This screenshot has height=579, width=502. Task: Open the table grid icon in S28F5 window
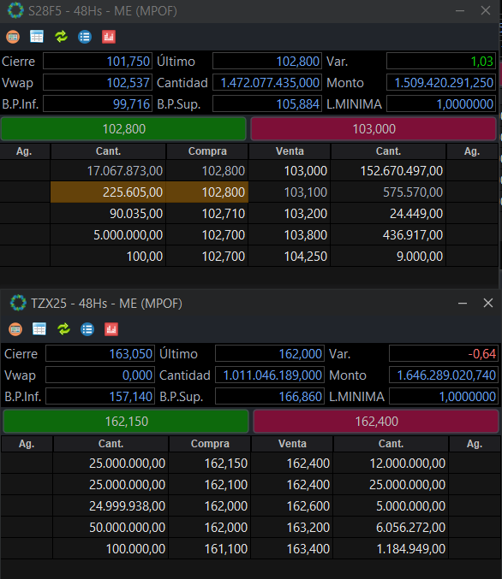[x=37, y=37]
